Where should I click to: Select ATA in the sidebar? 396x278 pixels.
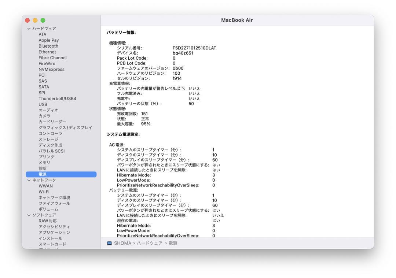click(x=43, y=34)
